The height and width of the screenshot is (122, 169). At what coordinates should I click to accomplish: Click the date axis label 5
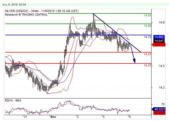[x=104, y=117]
